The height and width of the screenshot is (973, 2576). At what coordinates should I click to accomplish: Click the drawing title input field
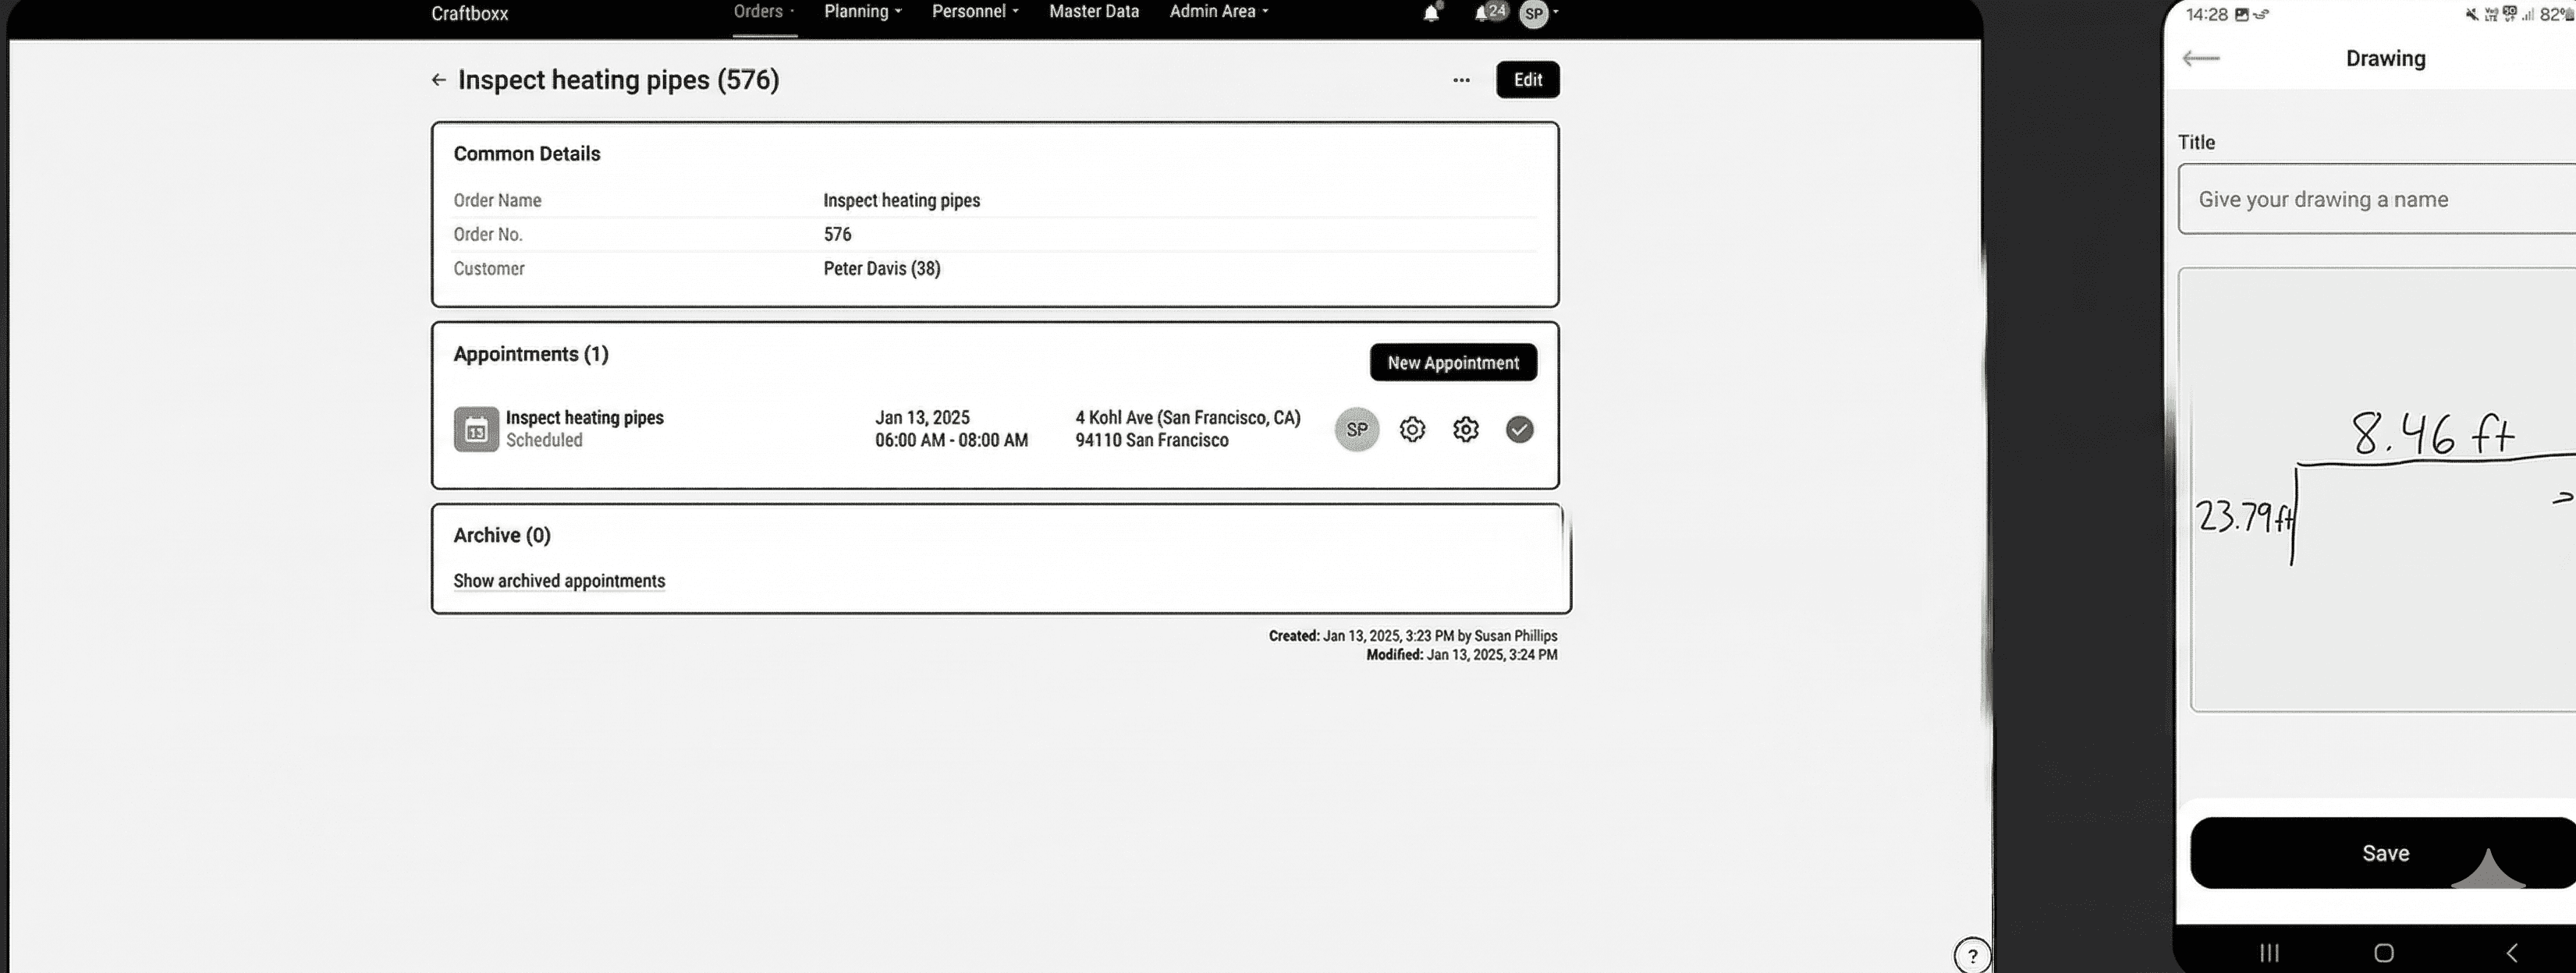pyautogui.click(x=2380, y=200)
